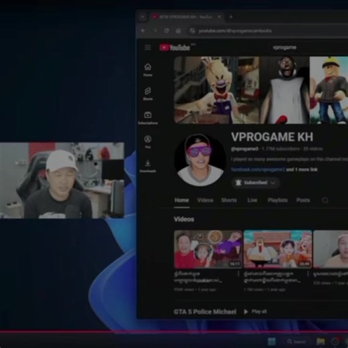Close the VPROGAME KH browser tab
The height and width of the screenshot is (348, 348).
[220, 17]
